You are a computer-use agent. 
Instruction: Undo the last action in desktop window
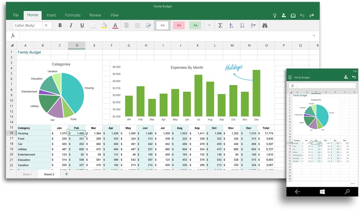pos(302,15)
